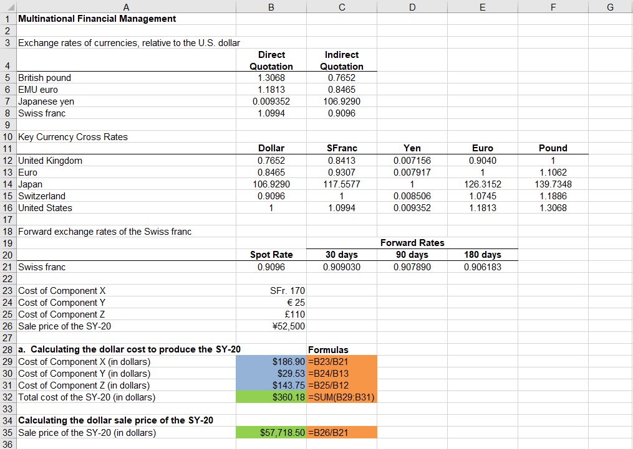Select British pound indirect quotation 0.7652
Screen dimensions: 633x449
342,78
